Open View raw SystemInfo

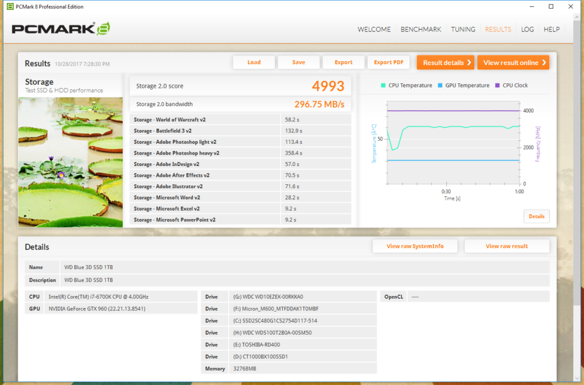[415, 246]
